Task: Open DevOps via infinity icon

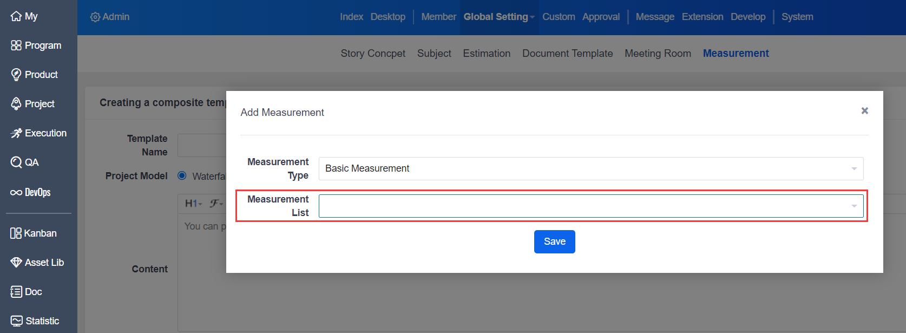Action: tap(16, 192)
